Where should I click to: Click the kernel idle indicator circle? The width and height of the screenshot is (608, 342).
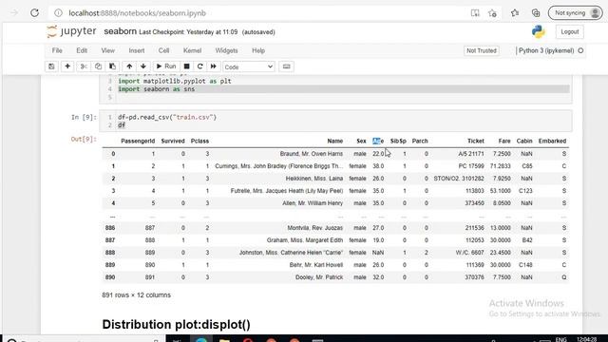pyautogui.click(x=580, y=50)
